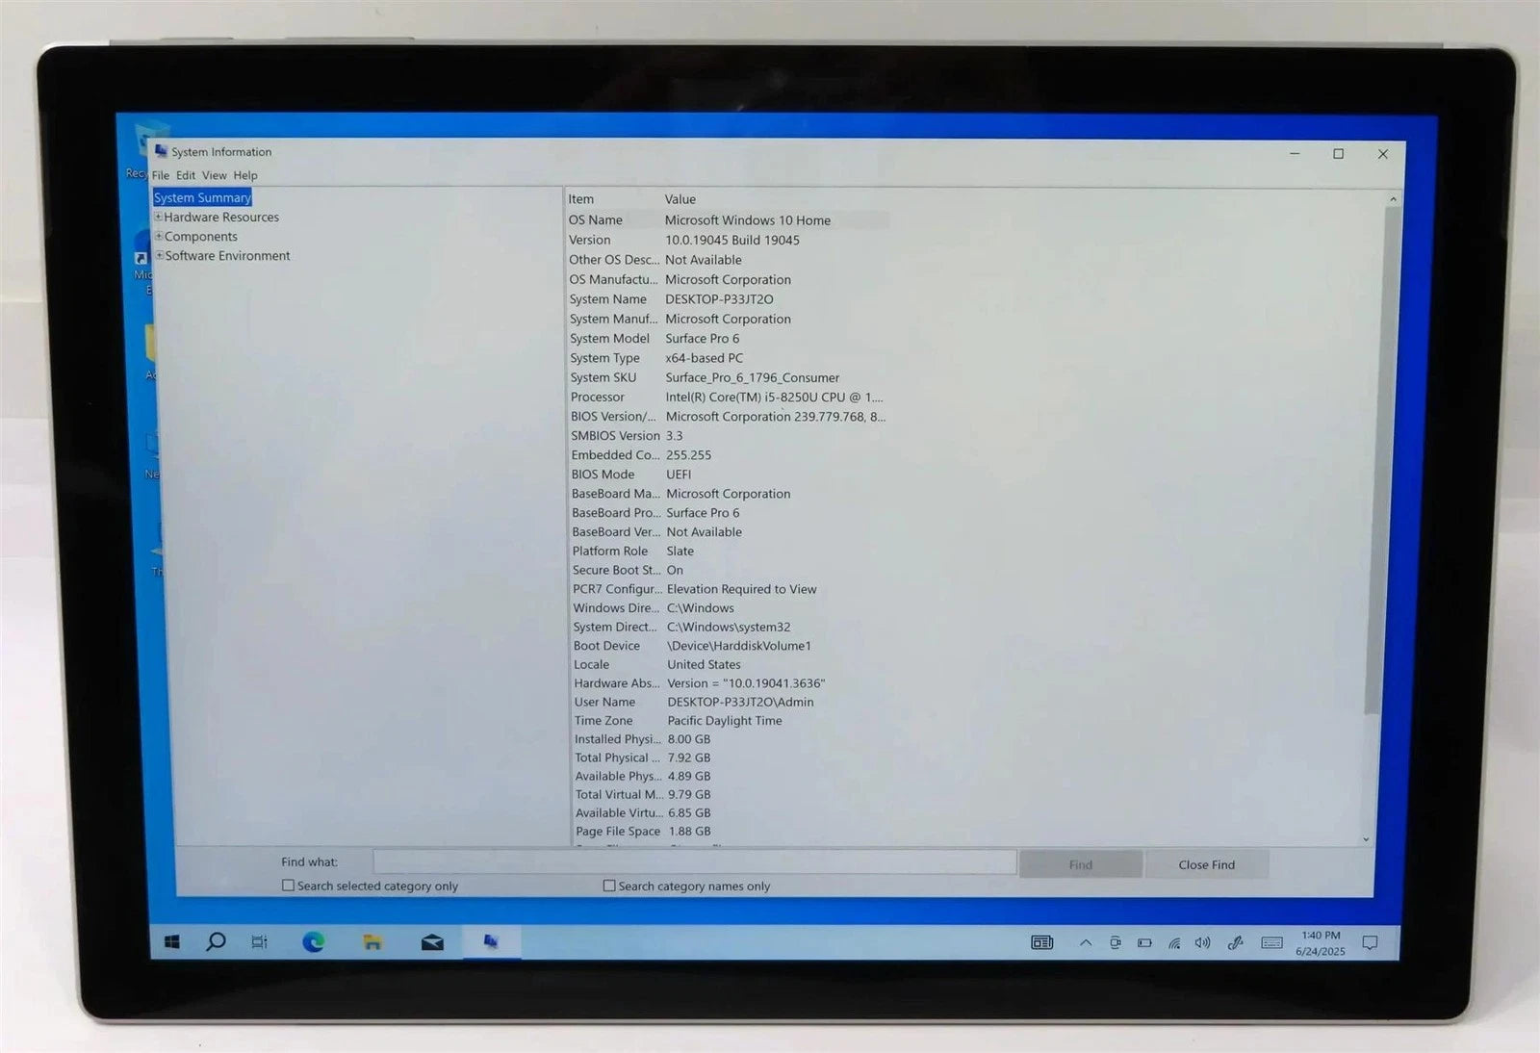This screenshot has width=1540, height=1053.
Task: Open Task View on the taskbar
Action: click(260, 942)
